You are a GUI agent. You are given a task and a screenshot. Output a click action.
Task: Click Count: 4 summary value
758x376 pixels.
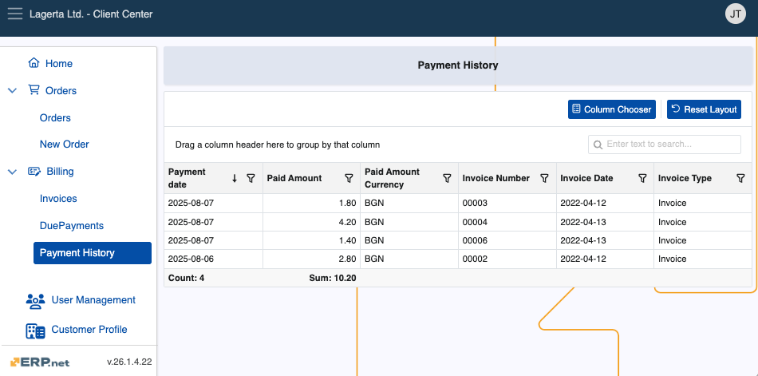point(186,279)
